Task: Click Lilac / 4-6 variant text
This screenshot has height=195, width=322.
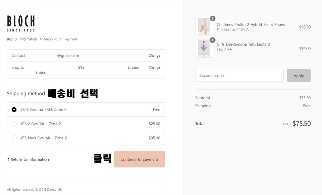Action: tap(224, 49)
